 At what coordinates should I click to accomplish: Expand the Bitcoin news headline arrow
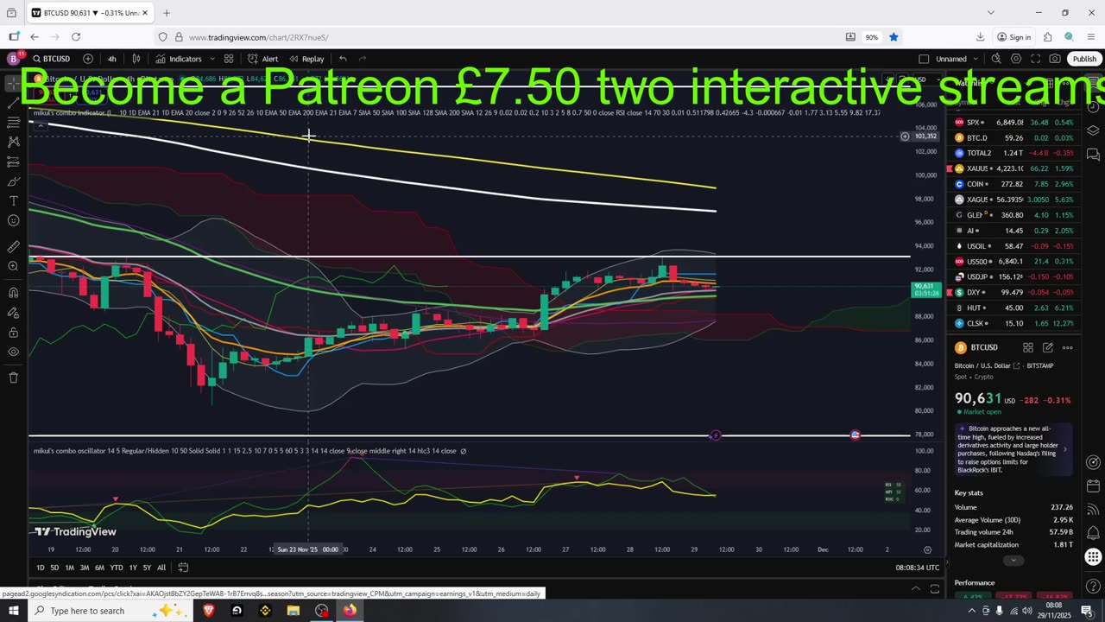point(1064,449)
